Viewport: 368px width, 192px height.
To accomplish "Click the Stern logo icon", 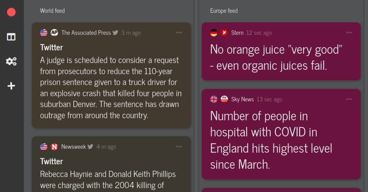I will click(x=224, y=33).
